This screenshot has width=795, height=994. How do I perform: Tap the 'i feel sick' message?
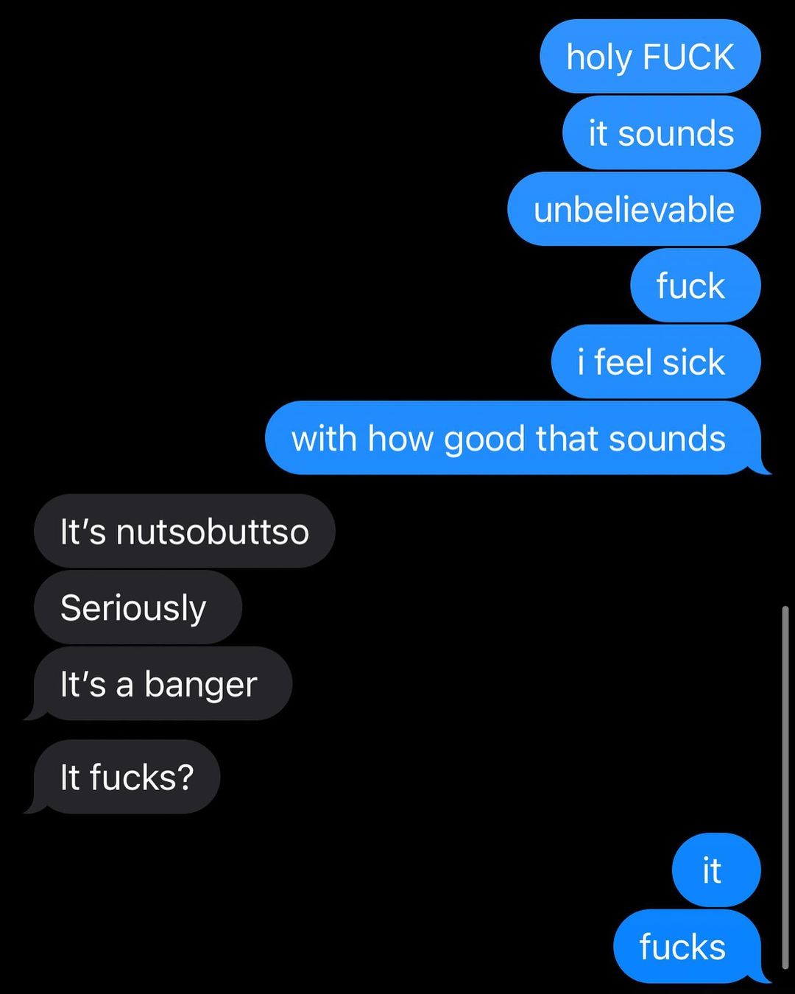pyautogui.click(x=655, y=362)
